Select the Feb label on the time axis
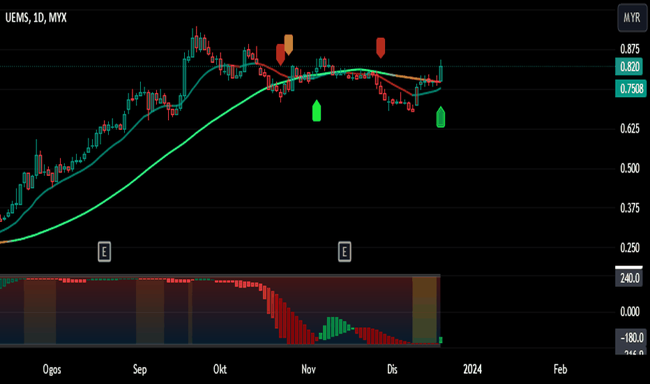Viewport: 650px width, 384px height. pyautogui.click(x=559, y=368)
